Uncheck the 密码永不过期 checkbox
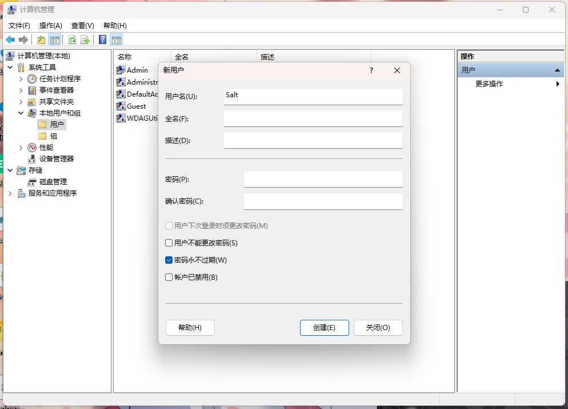The image size is (568, 409). [169, 260]
